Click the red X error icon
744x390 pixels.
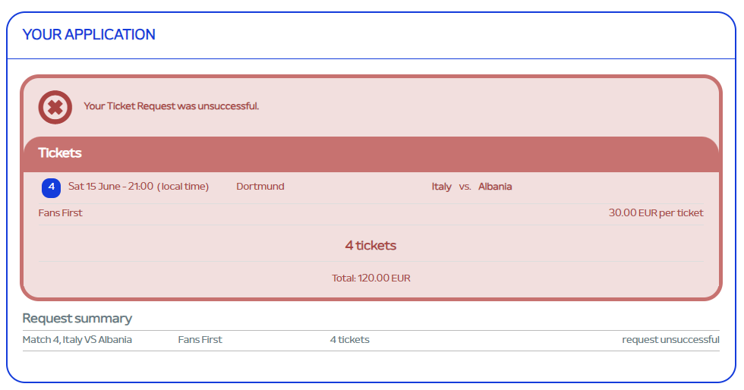55,107
